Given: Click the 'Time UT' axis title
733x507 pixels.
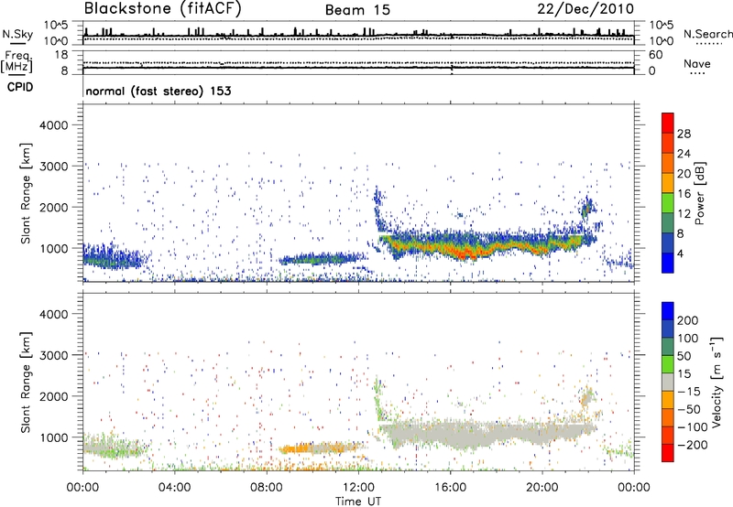Looking at the screenshot, I should [x=358, y=501].
